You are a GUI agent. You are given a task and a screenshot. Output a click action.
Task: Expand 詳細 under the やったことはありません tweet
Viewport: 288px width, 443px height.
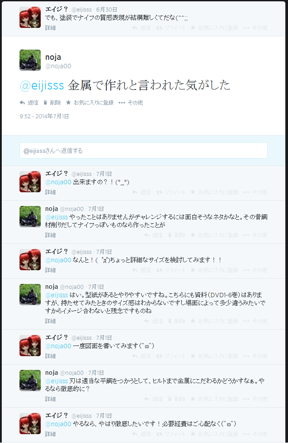[x=51, y=235]
